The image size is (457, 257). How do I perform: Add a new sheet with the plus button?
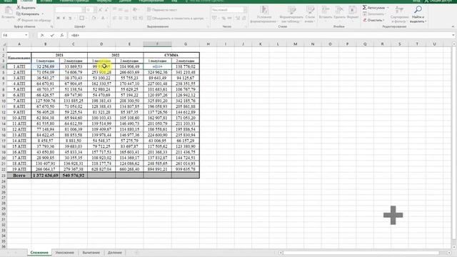[x=136, y=253]
